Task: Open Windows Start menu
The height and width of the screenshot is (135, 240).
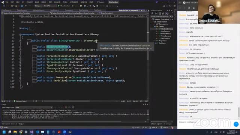Action: click(4, 132)
